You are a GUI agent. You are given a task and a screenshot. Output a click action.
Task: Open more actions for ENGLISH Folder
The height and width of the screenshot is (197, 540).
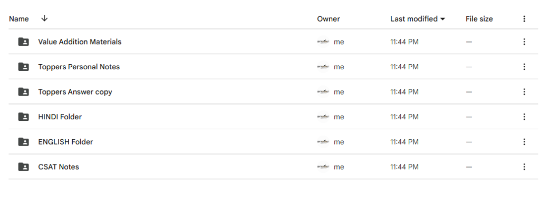(524, 142)
